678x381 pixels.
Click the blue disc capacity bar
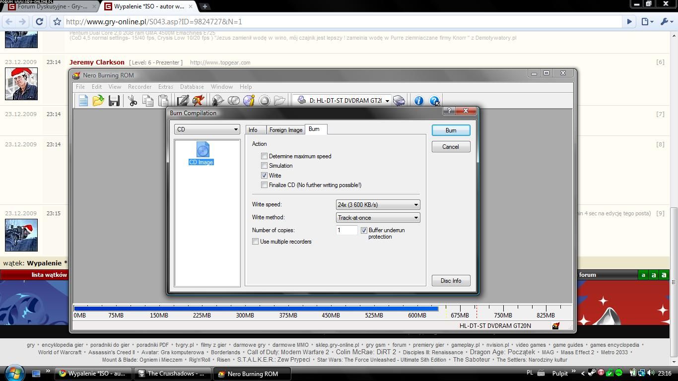(256, 309)
